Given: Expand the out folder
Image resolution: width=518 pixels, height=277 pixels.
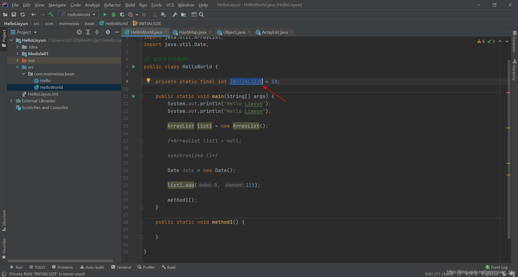Looking at the screenshot, I should coord(17,60).
